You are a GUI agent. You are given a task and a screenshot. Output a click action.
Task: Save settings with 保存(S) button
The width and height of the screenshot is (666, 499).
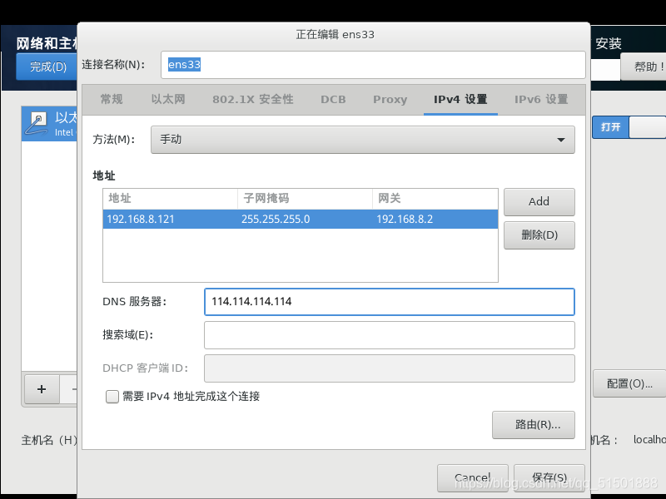pos(549,477)
